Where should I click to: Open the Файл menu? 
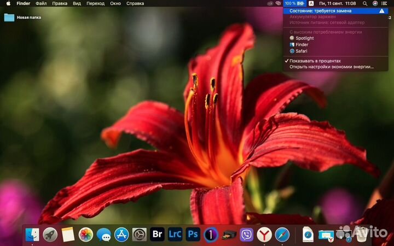point(41,3)
